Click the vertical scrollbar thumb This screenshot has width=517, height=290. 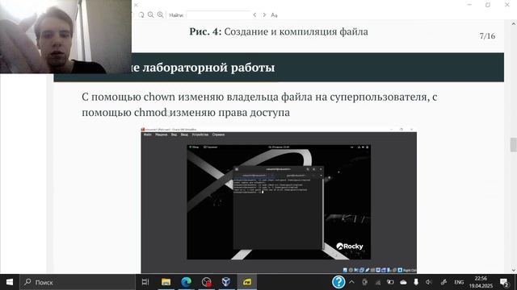pyautogui.click(x=514, y=144)
